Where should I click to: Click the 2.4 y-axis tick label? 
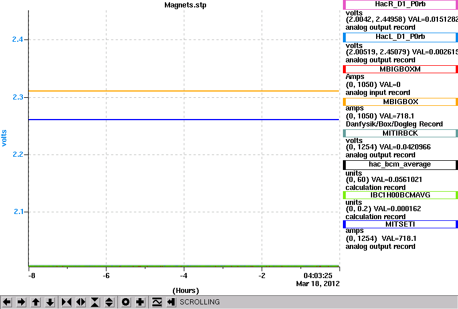coord(18,39)
